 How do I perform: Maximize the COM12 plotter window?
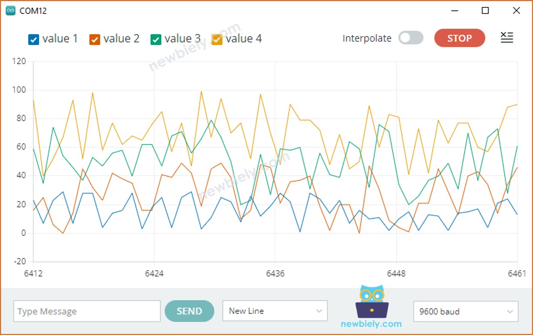[x=485, y=11]
